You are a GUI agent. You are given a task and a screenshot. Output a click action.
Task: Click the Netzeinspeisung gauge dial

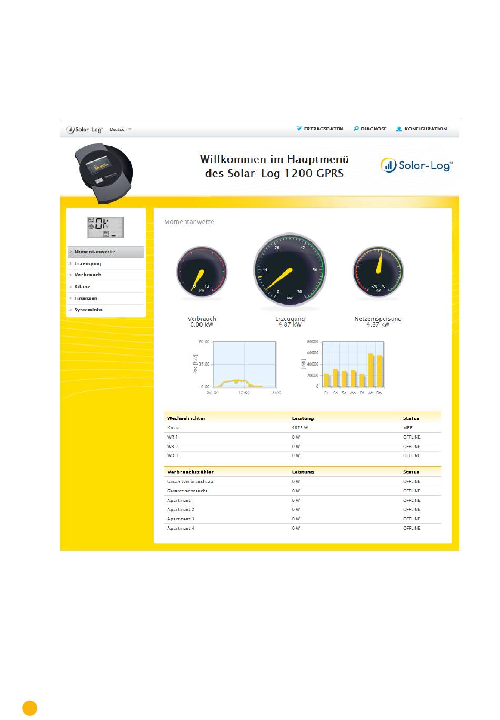pyautogui.click(x=378, y=272)
